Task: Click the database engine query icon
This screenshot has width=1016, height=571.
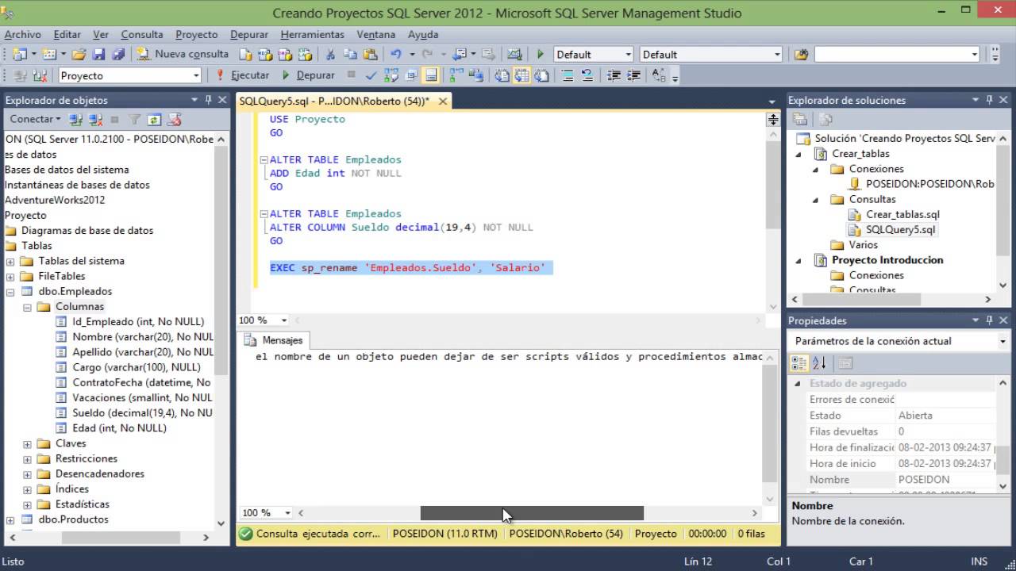Action: 247,54
